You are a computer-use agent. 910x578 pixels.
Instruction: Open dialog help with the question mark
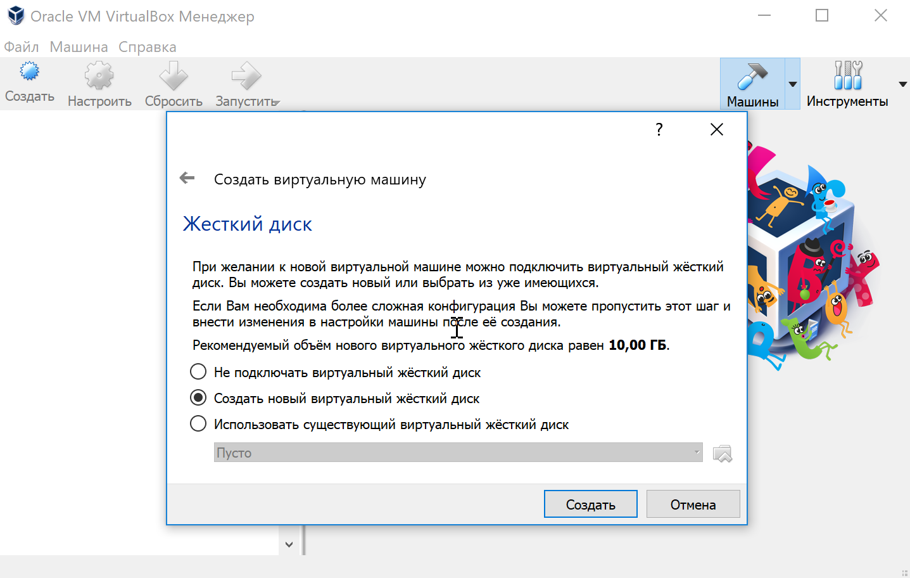pos(659,129)
